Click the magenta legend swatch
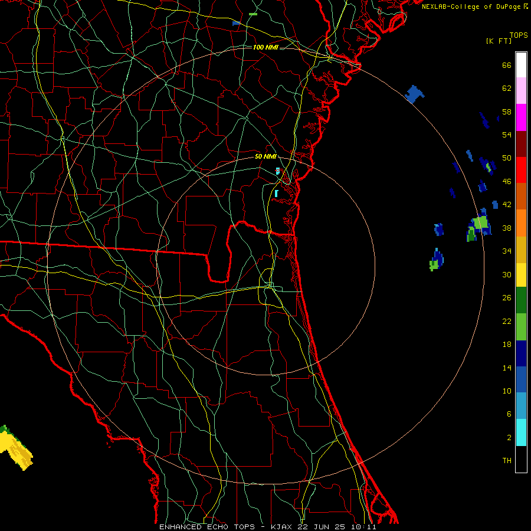The width and height of the screenshot is (531, 531). pyautogui.click(x=521, y=117)
